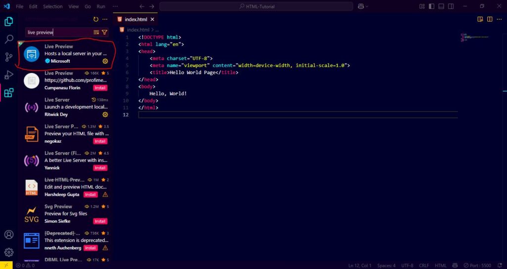Click CRLF end of line setting
This screenshot has height=269, width=507.
click(424, 266)
